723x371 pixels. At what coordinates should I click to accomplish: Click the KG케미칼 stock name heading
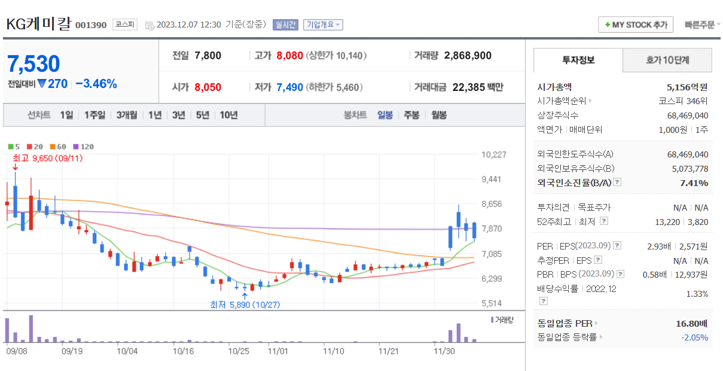coord(38,24)
